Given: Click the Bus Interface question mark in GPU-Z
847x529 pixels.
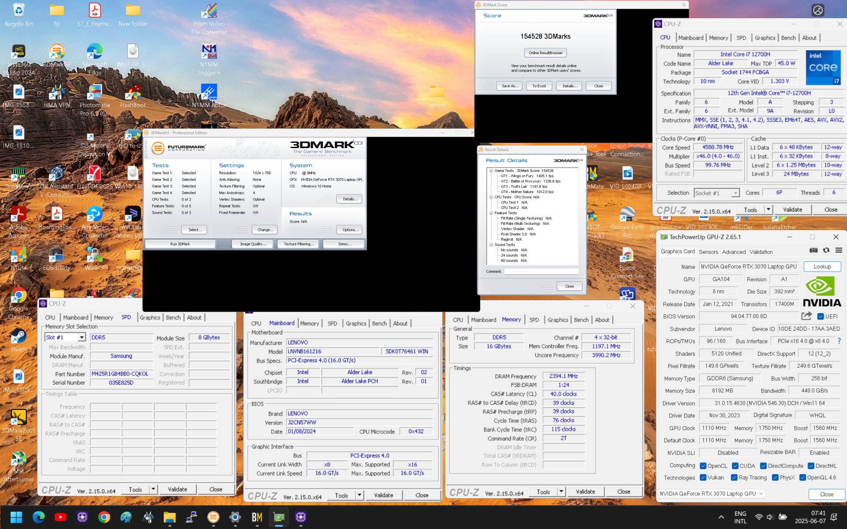Looking at the screenshot, I should pyautogui.click(x=839, y=341).
